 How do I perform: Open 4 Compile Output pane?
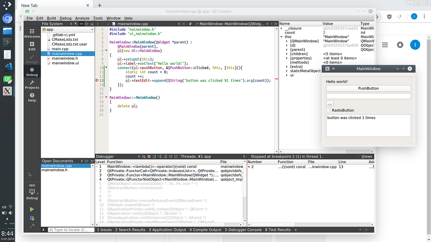(x=205, y=229)
